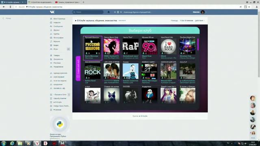Screen dimensions: 260x146
Task: Click the Документы icon in sidebar
Action: tap(51, 59)
